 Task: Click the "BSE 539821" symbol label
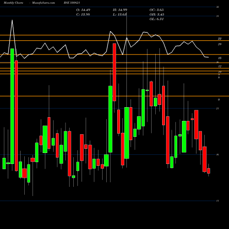click(72, 3)
